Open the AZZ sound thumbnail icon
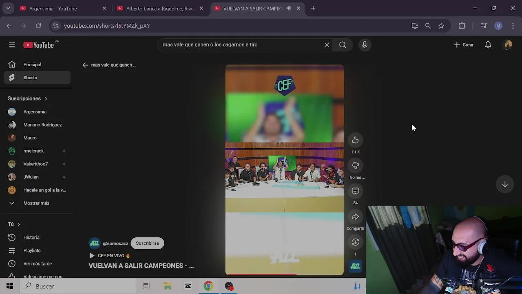This screenshot has width=522, height=294. 355,266
